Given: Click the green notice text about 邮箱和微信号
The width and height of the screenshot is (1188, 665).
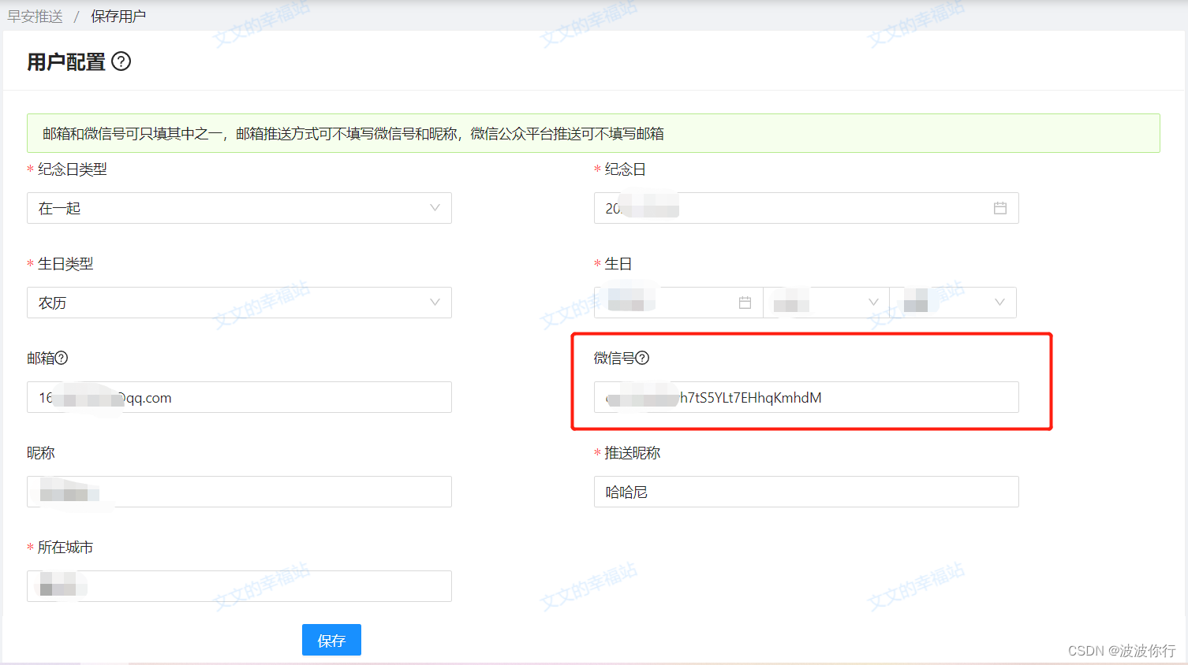Looking at the screenshot, I should (x=353, y=134).
